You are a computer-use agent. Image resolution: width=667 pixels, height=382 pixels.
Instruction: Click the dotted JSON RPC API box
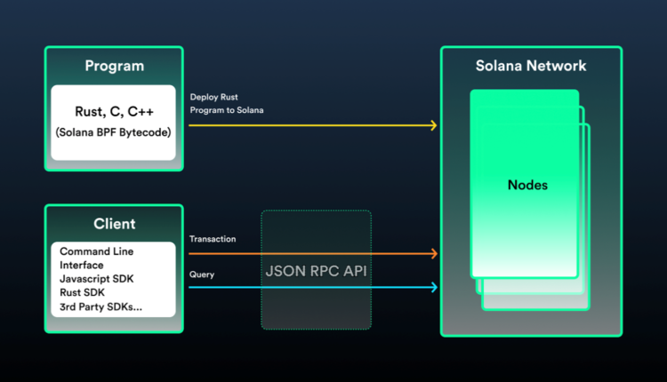click(x=316, y=271)
